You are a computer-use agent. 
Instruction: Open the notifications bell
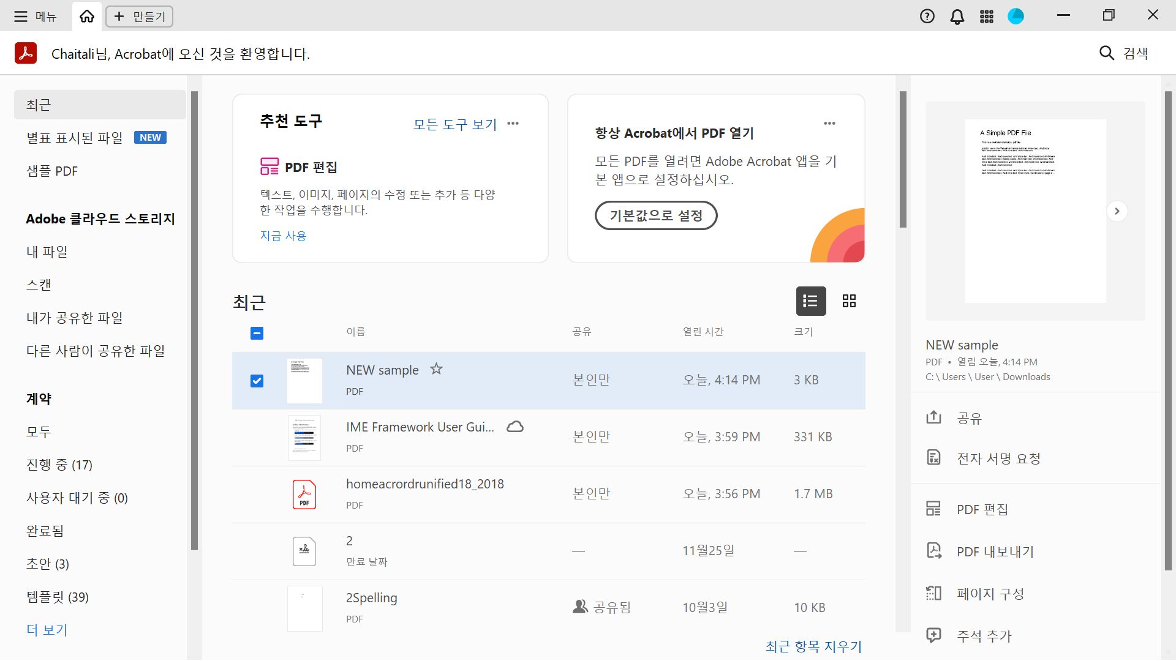(957, 16)
